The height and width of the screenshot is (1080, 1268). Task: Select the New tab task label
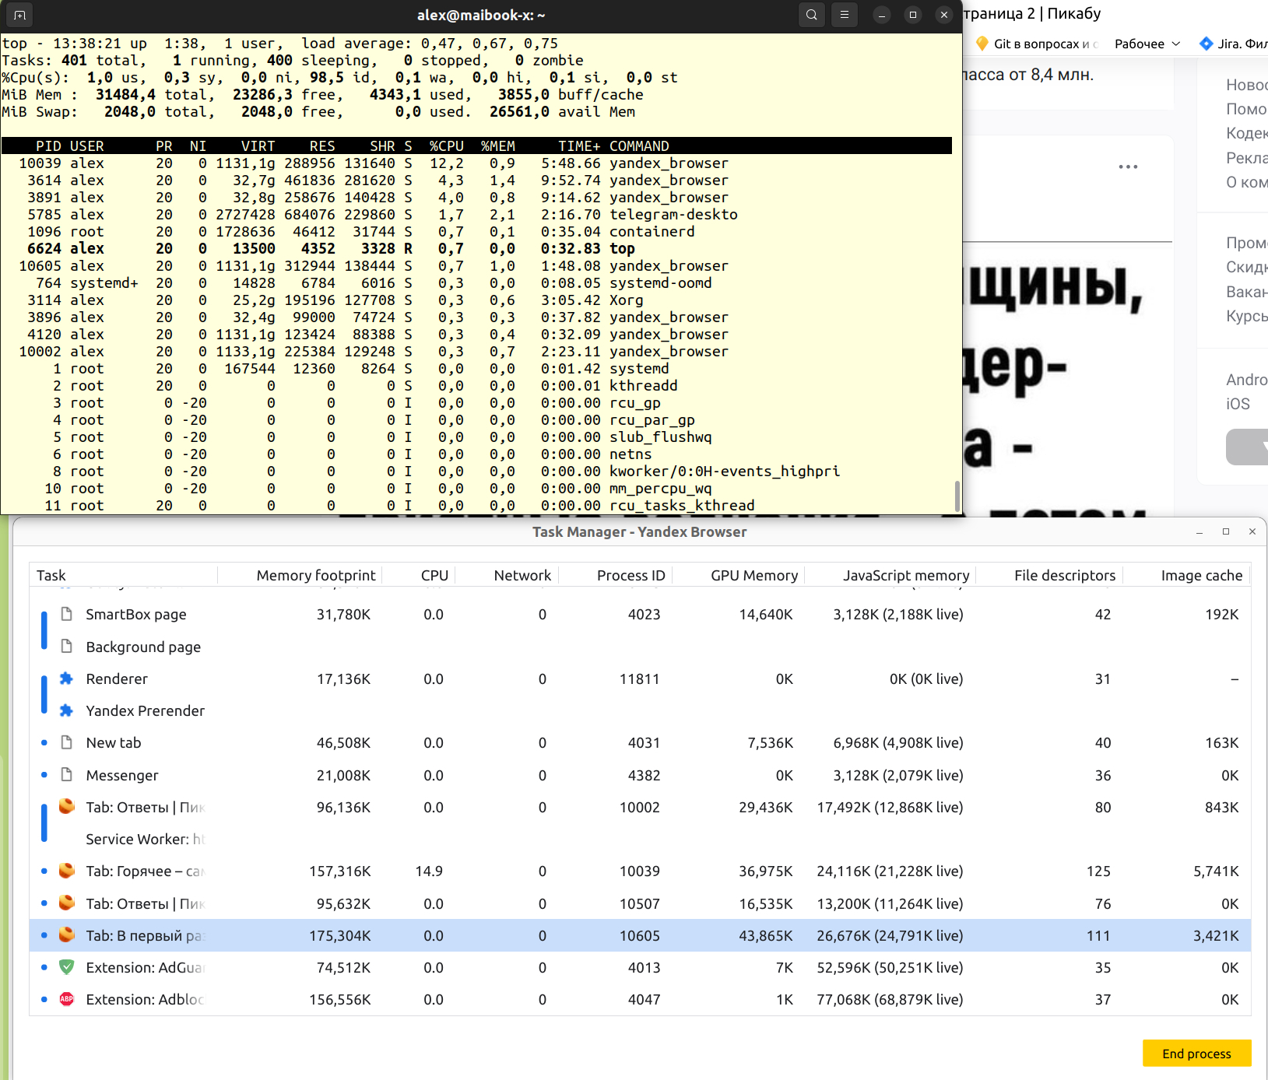pos(114,742)
